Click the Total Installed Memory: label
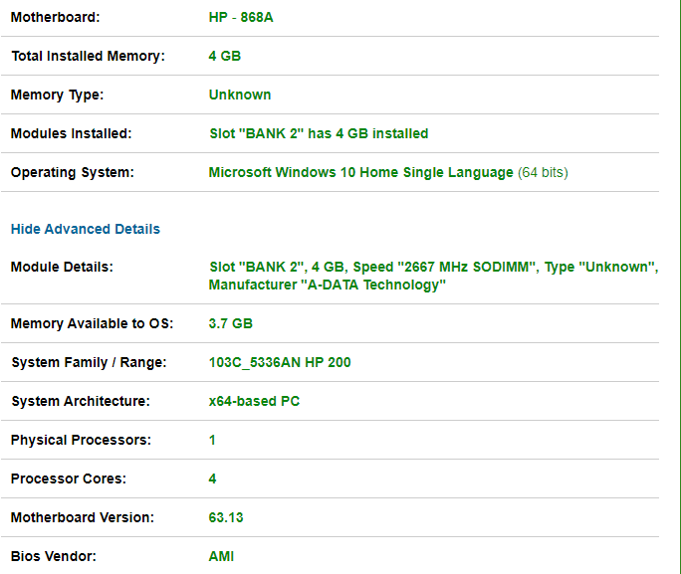Viewport: 681px width, 574px height. coord(89,56)
